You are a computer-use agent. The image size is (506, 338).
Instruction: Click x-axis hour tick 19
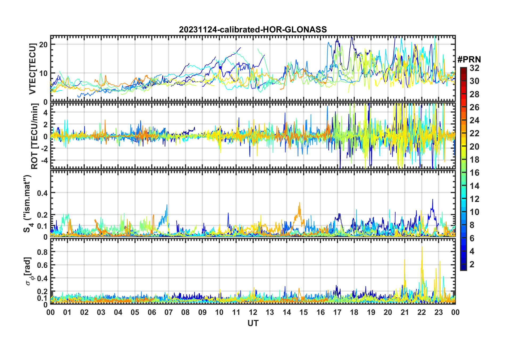371,312
